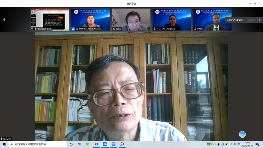
Task: Select BFSU-SAS-LI CHUNGUAN's video thumbnail
Action: (90, 19)
